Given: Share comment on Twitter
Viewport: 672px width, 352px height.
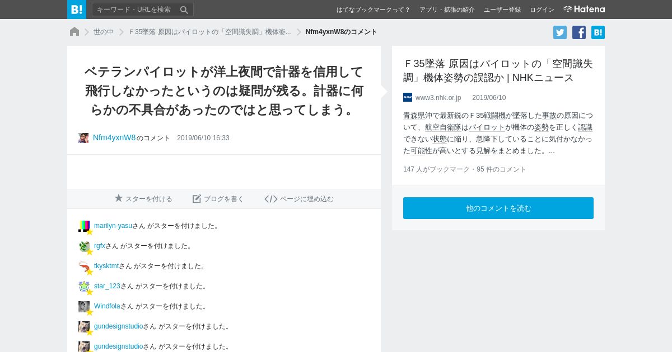Looking at the screenshot, I should tap(560, 32).
